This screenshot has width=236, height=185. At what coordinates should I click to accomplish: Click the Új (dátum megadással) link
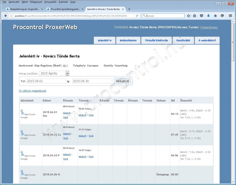[32, 91]
